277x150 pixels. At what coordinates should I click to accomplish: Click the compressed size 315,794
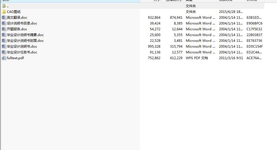click(x=176, y=47)
